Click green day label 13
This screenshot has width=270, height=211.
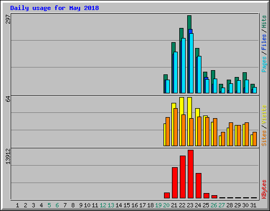coord(111,205)
